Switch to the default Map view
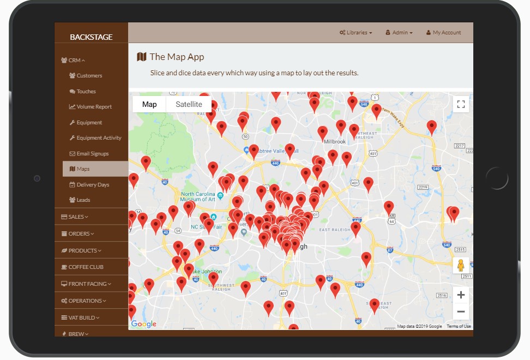The height and width of the screenshot is (360, 530). tap(149, 104)
